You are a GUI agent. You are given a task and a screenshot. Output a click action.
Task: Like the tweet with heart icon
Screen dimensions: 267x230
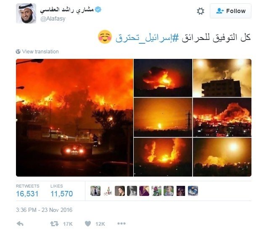pyautogui.click(x=88, y=224)
